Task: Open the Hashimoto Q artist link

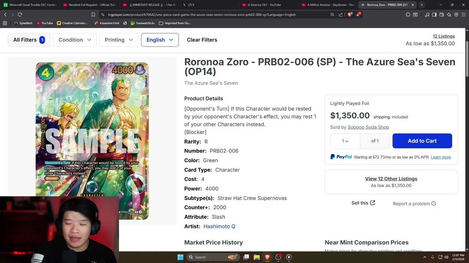Action: [x=219, y=226]
